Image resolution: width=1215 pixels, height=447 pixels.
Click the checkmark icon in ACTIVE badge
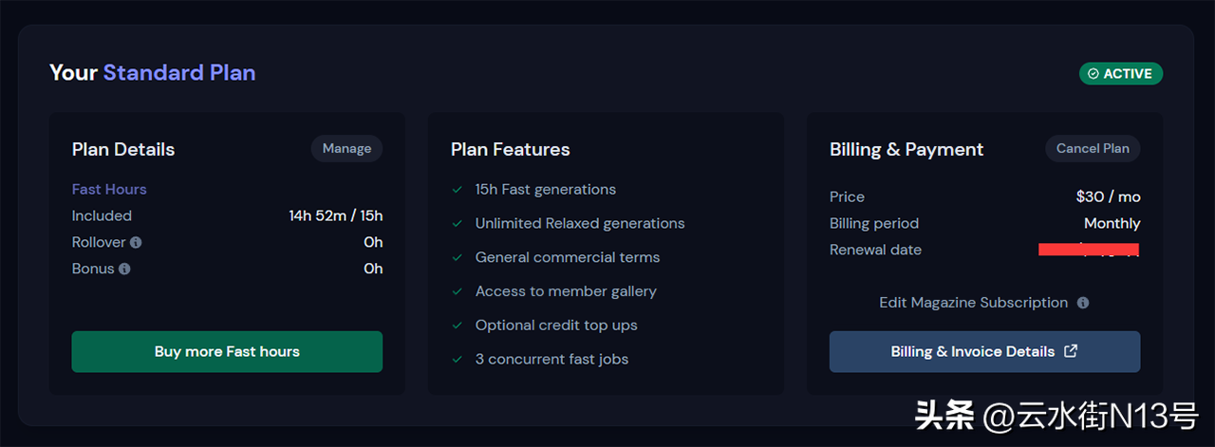coord(1093,74)
